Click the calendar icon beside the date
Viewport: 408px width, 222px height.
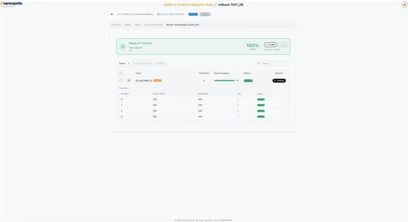coord(158,14)
